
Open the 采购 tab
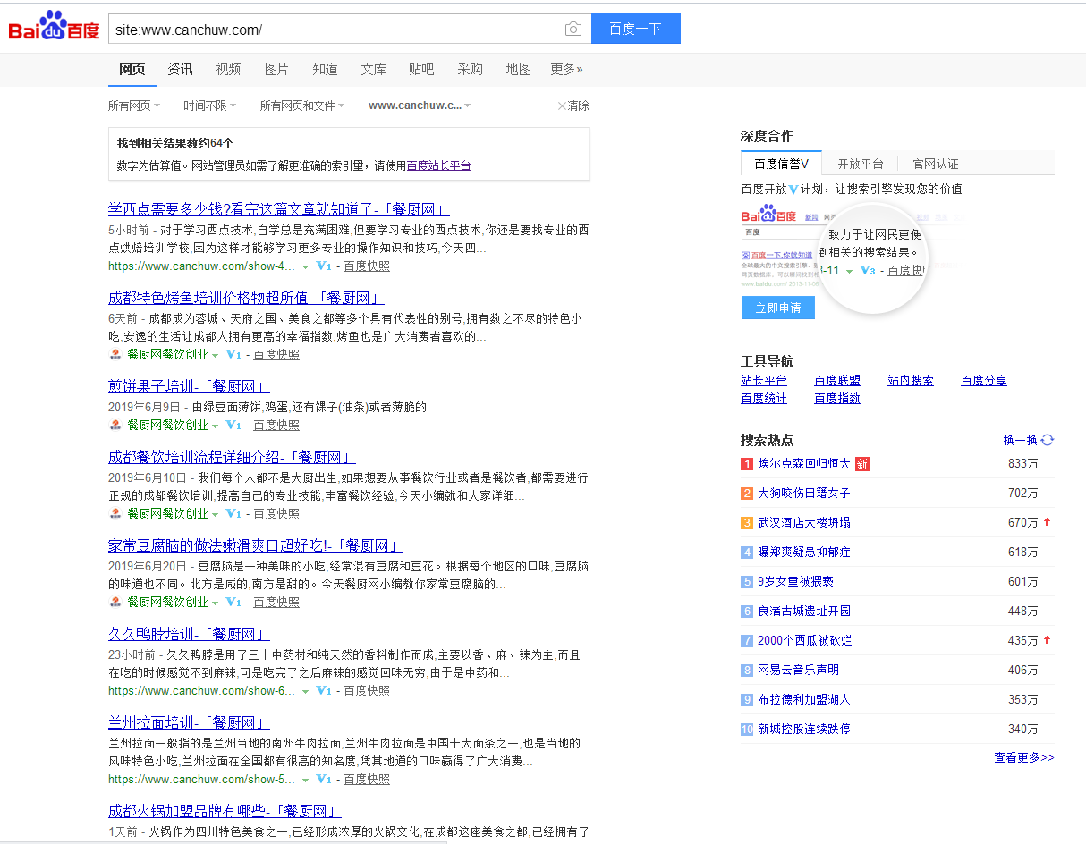[x=470, y=70]
